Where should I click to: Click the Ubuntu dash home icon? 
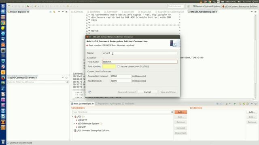3,6
